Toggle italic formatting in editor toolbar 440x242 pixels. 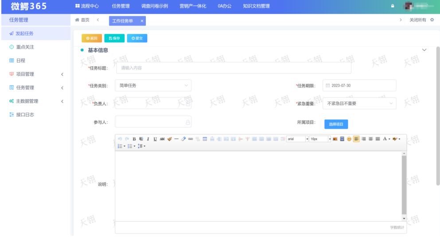[148, 139]
